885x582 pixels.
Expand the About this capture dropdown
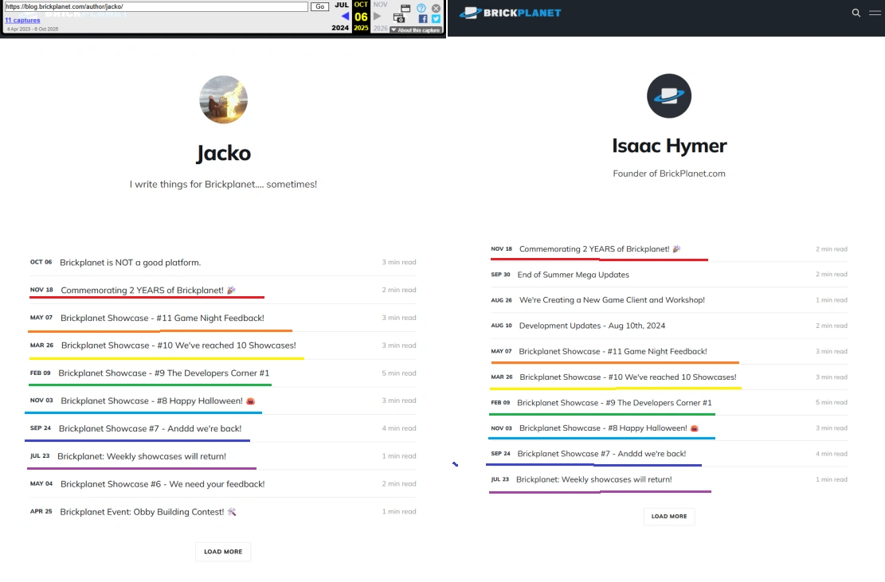tap(415, 30)
